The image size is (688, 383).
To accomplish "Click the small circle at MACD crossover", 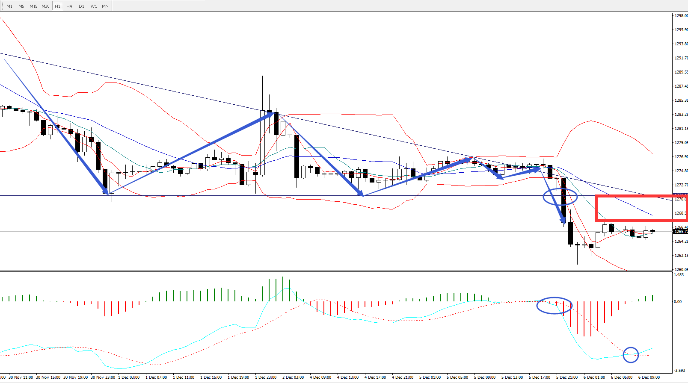I will [631, 355].
